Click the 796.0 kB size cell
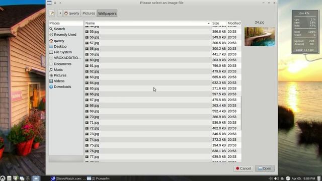 pos(219,66)
